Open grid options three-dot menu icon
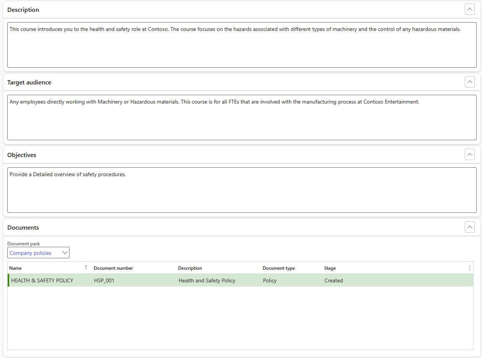The width and height of the screenshot is (482, 358). click(470, 268)
